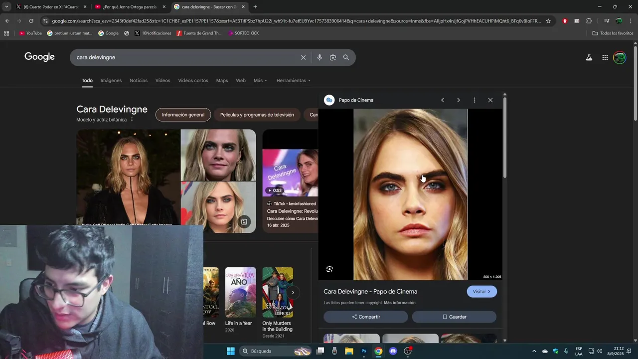Expand the Herramientas dropdown
Viewport: 638px width, 359px height.
[x=294, y=81]
